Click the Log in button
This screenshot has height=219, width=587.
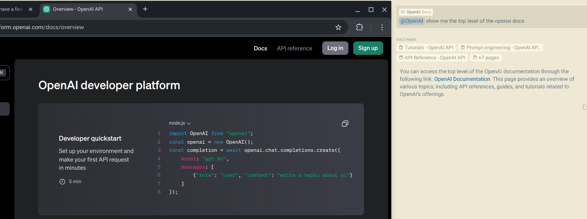(335, 48)
